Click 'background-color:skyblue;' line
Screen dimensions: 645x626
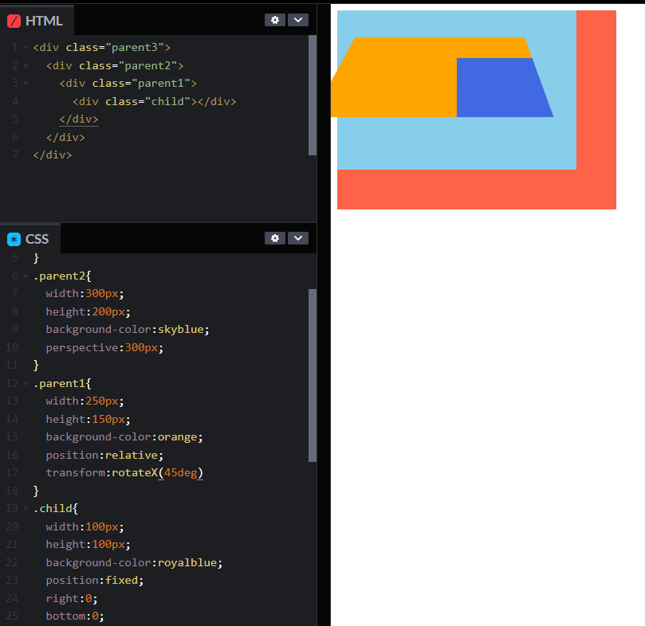(128, 329)
